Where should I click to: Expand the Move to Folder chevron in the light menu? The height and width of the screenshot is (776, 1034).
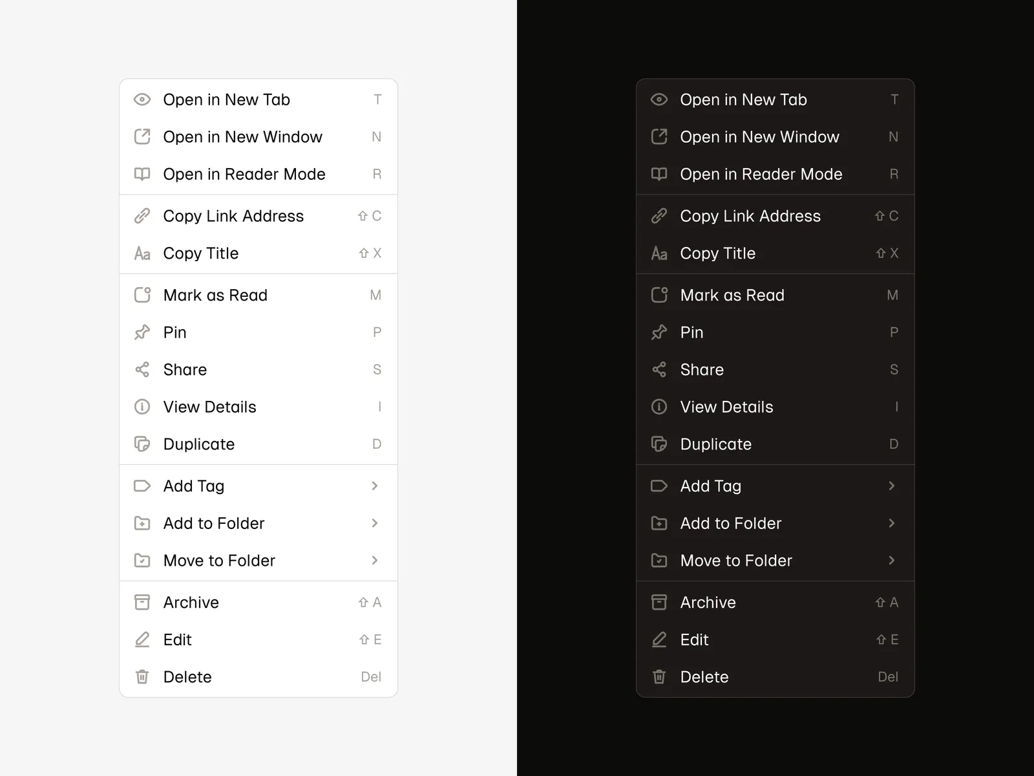375,561
